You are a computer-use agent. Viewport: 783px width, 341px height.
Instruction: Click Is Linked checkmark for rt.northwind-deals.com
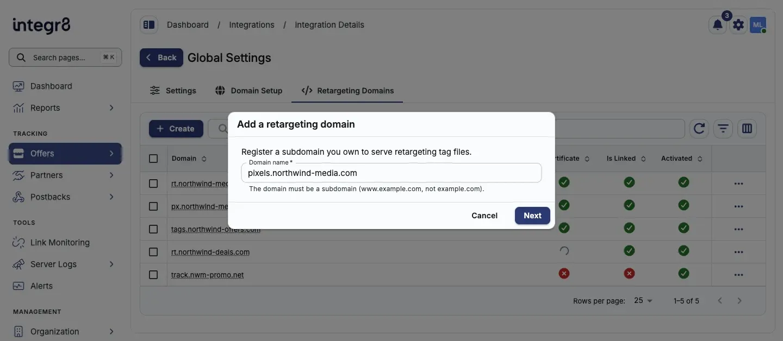point(629,251)
